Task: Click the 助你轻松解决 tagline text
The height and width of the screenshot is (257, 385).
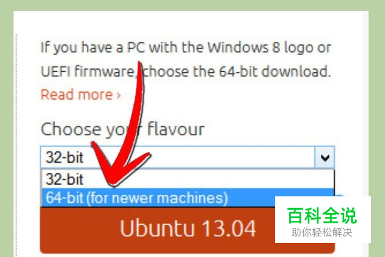Action: point(322,232)
